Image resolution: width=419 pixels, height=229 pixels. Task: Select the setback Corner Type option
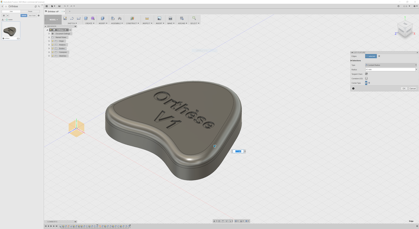(x=369, y=83)
